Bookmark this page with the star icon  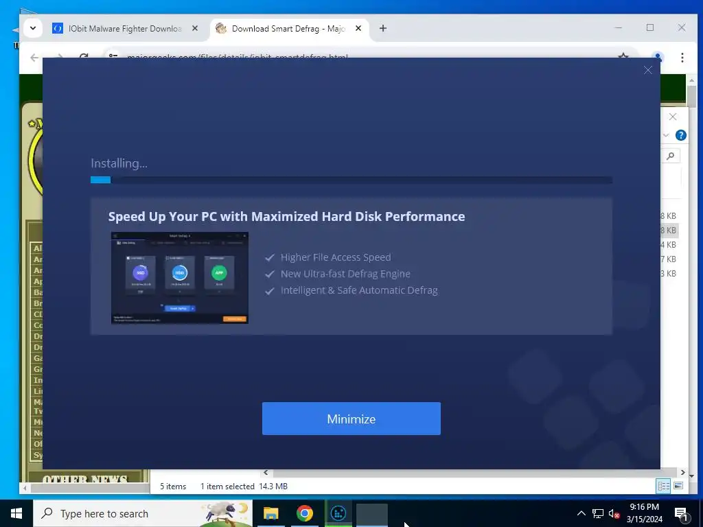(623, 56)
